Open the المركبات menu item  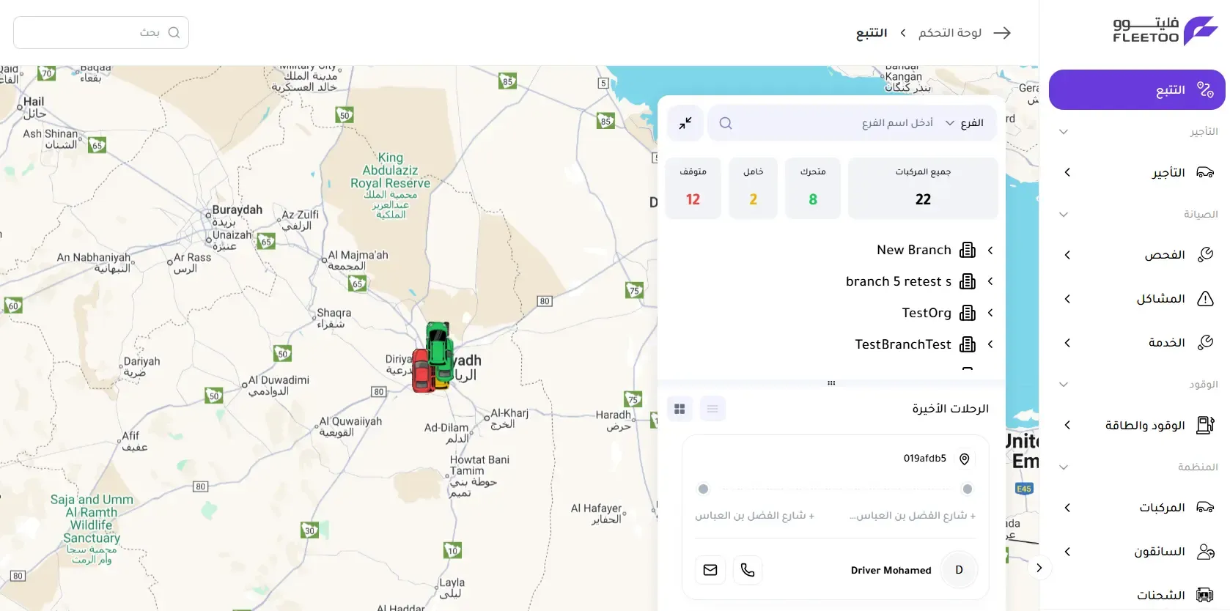[x=1137, y=508]
